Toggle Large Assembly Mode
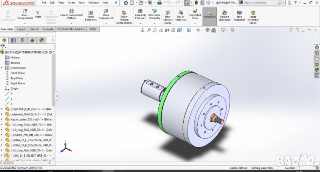320x172 pixels. 253,16
